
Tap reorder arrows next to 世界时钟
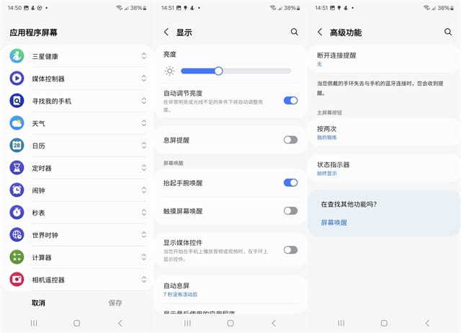pyautogui.click(x=143, y=235)
